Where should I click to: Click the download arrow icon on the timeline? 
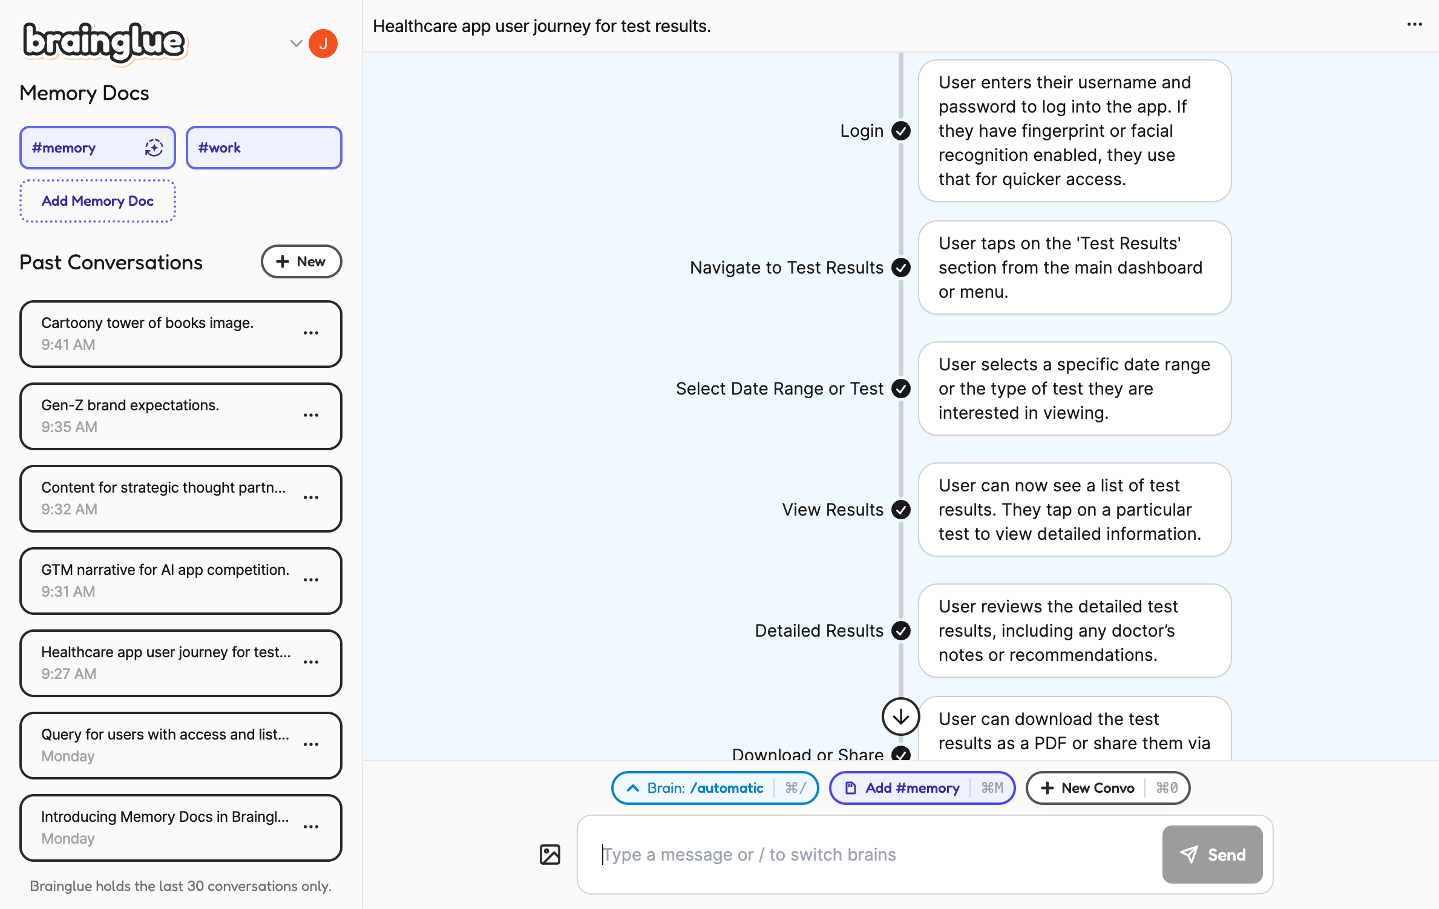coord(900,717)
